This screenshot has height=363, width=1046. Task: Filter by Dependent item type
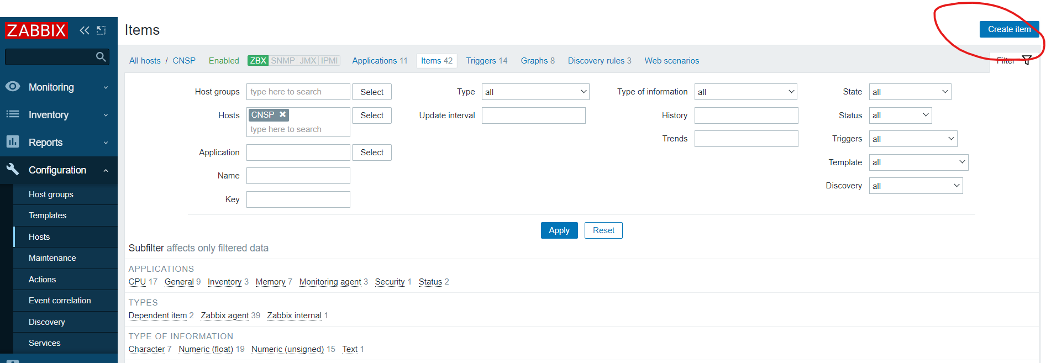click(157, 315)
